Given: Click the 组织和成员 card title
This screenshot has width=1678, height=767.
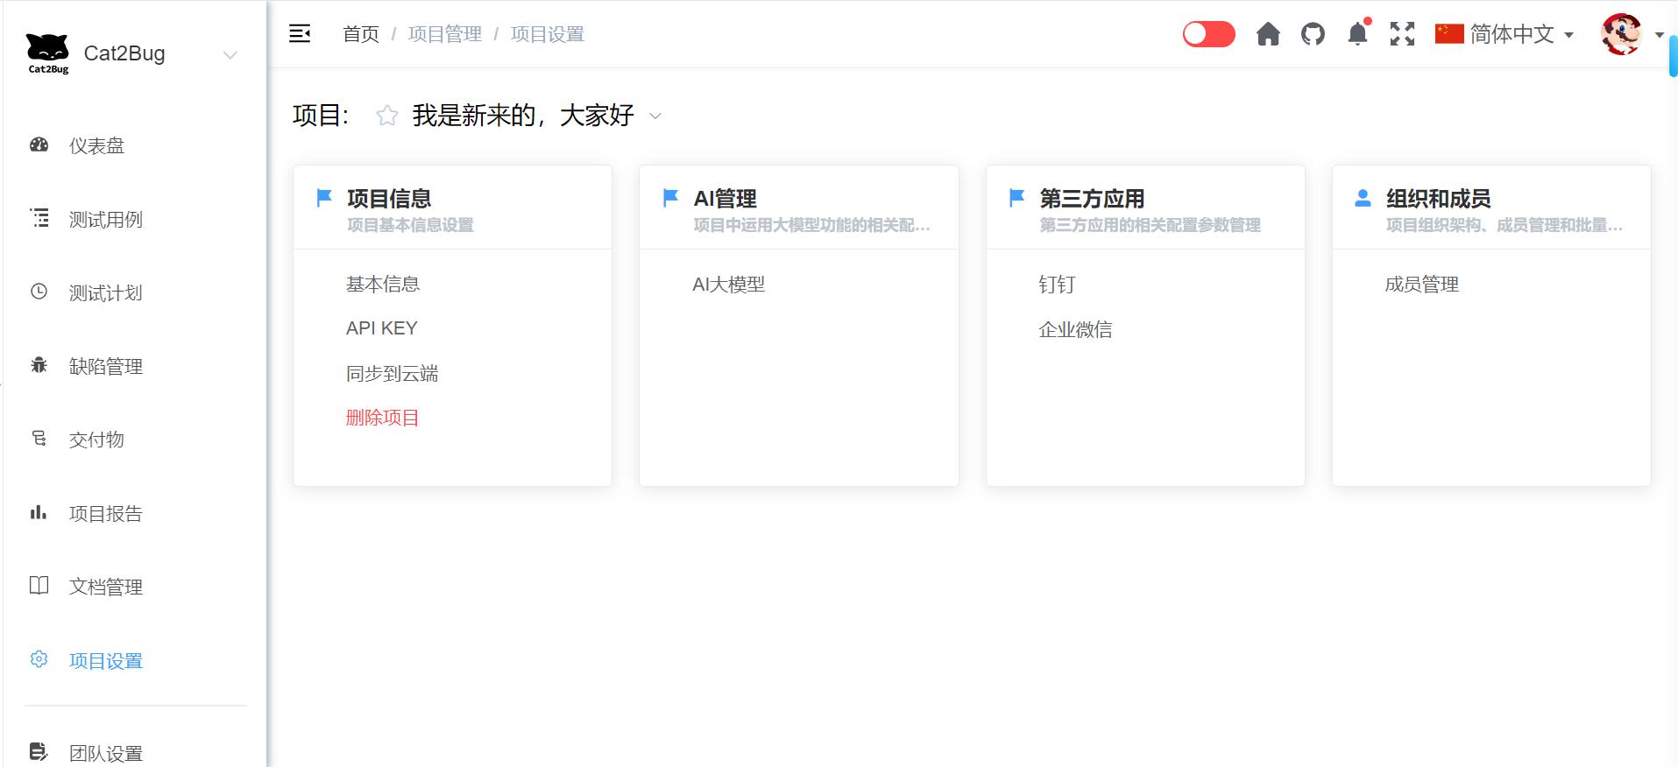Looking at the screenshot, I should click(1439, 199).
